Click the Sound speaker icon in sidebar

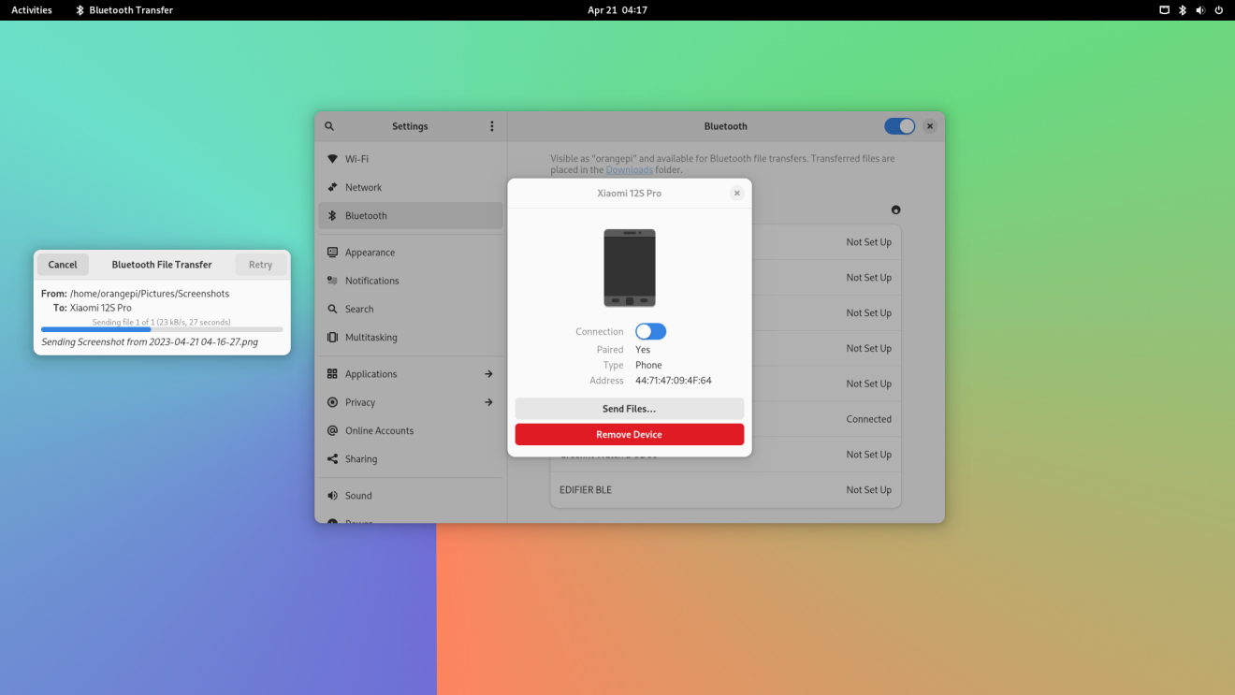[x=332, y=496]
